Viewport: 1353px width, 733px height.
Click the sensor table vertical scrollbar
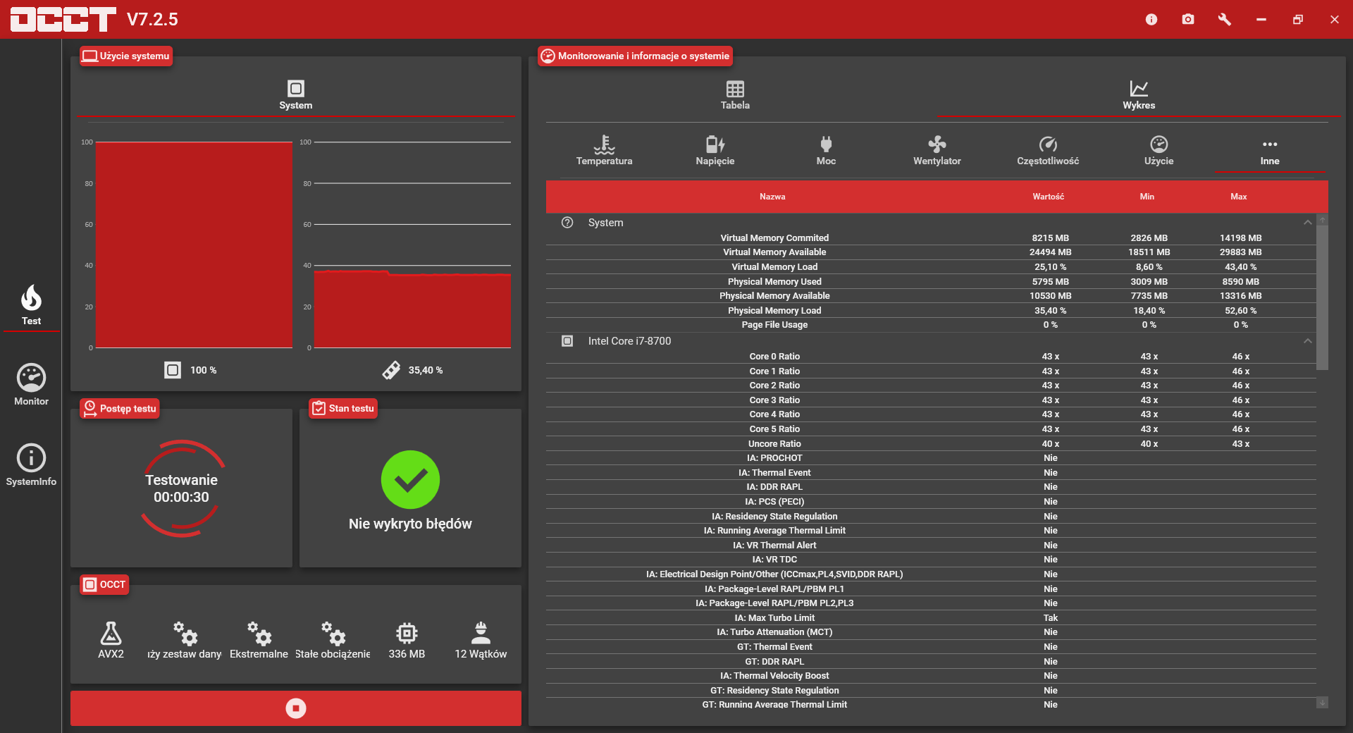(1323, 296)
